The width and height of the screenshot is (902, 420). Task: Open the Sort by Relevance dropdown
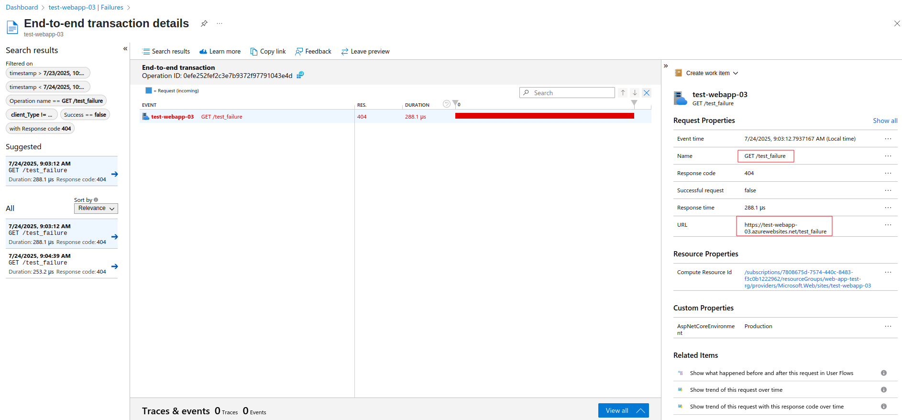[x=96, y=209]
